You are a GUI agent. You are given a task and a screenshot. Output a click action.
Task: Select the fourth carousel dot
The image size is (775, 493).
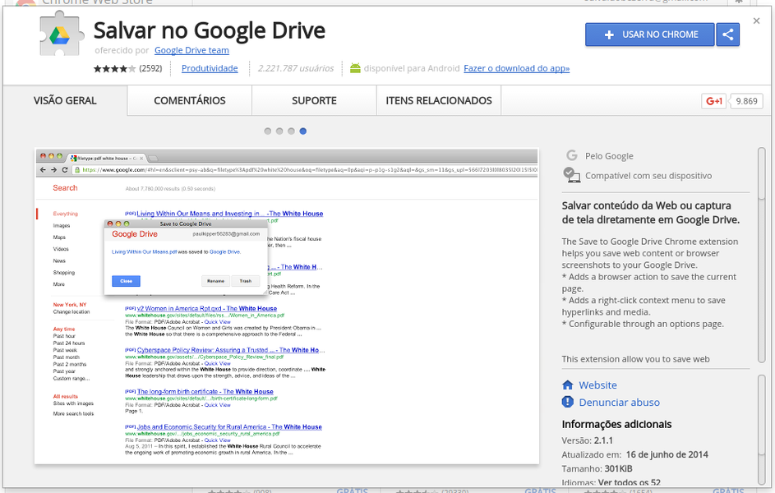point(303,131)
